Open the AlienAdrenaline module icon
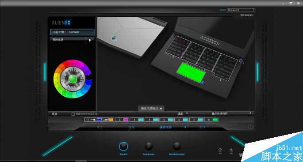The width and height of the screenshot is (303, 162). [x=176, y=147]
